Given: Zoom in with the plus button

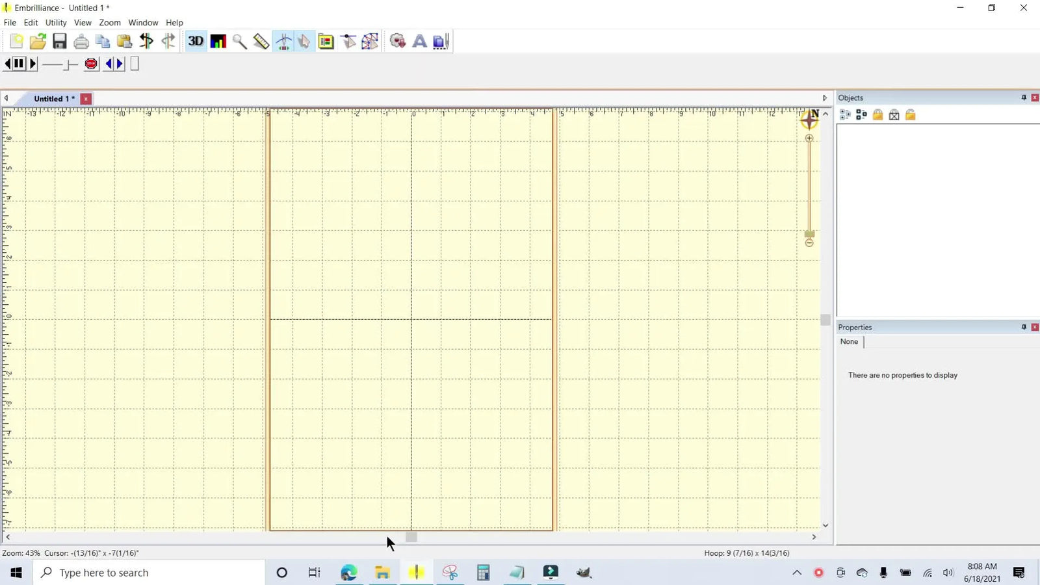Looking at the screenshot, I should coord(809,138).
